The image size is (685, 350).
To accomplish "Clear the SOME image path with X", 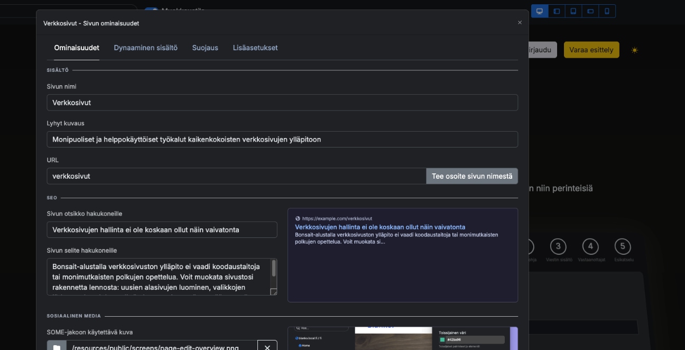I will (267, 347).
